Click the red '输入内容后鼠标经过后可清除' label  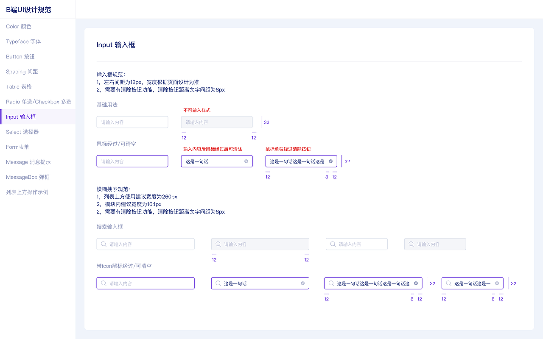pyautogui.click(x=213, y=149)
